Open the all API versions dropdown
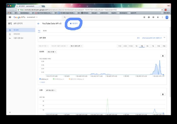Screen dimensions: 177x124 point(43,46)
